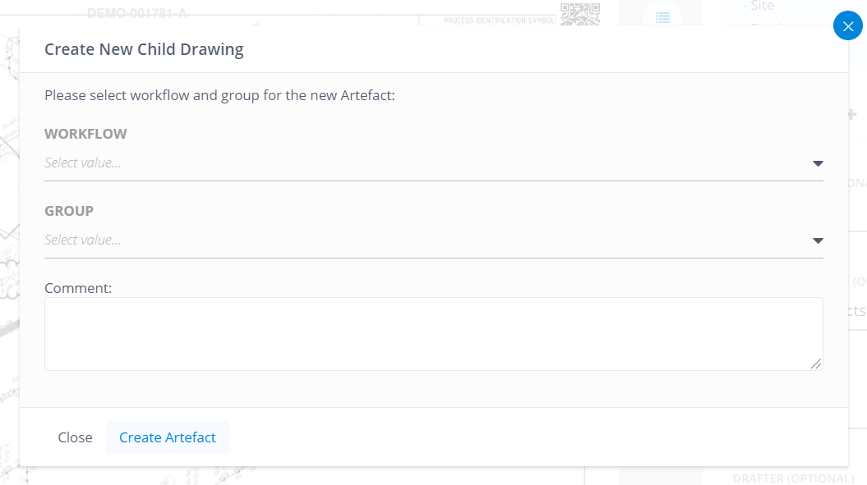Click the WORKFLOW field label
867x485 pixels.
85,134
